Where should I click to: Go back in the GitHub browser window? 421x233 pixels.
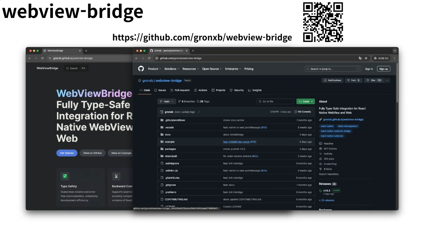(136, 58)
